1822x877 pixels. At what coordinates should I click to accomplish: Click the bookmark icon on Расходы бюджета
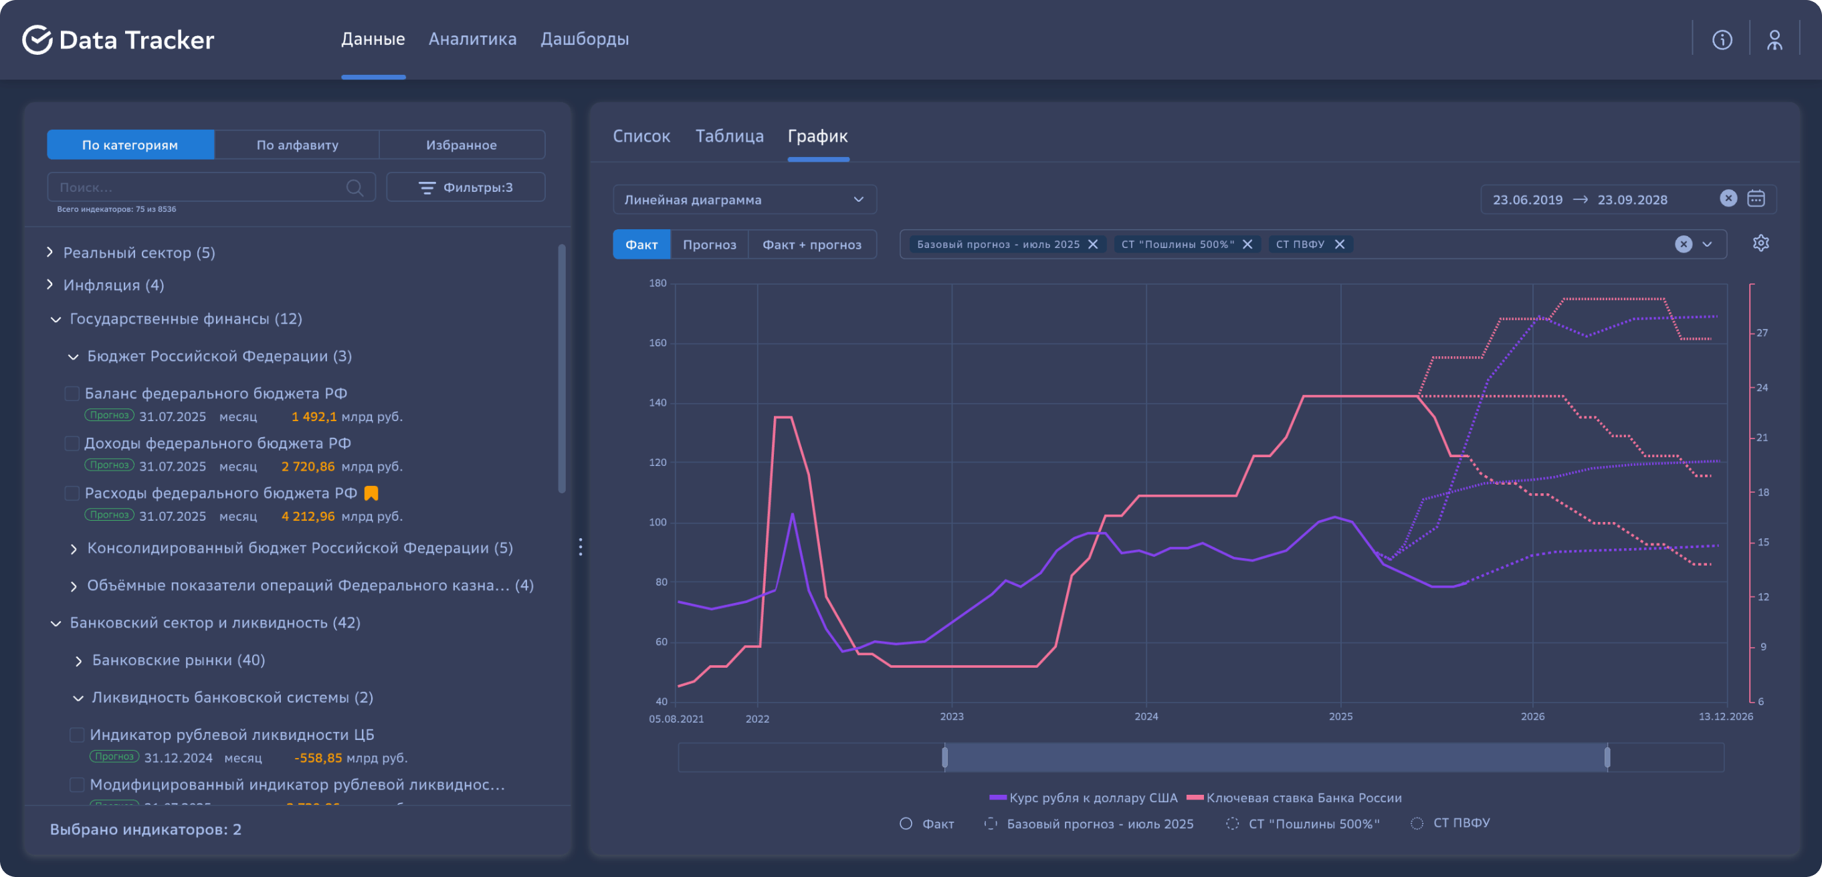tap(371, 493)
